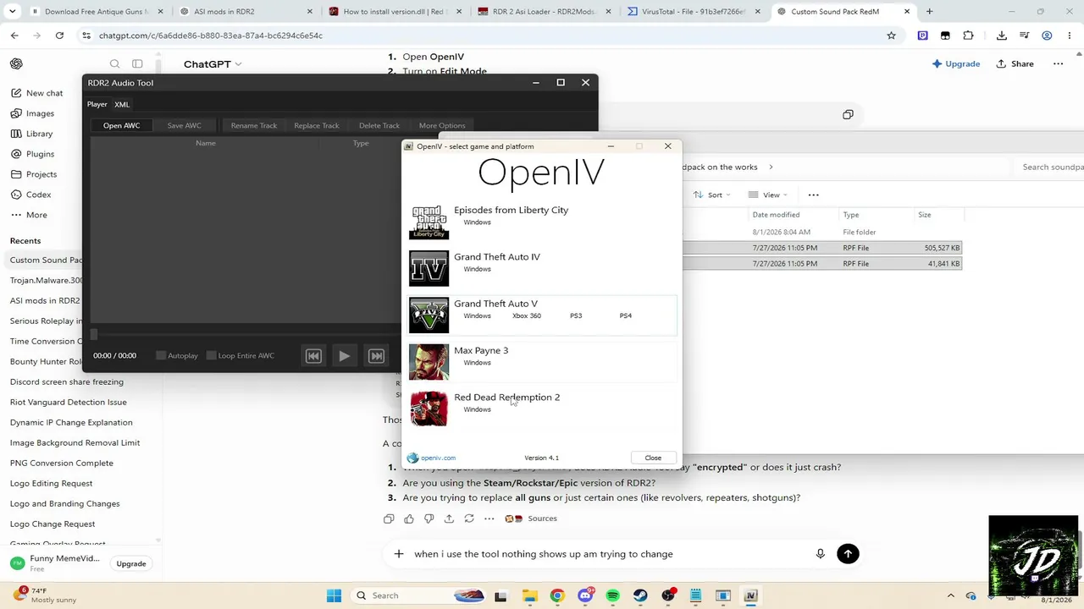The width and height of the screenshot is (1084, 609).
Task: Open Spotify from the taskbar
Action: coord(612,595)
